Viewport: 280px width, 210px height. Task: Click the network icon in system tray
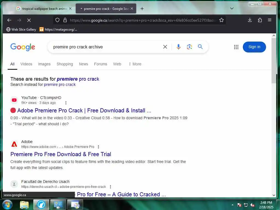pos(246,205)
